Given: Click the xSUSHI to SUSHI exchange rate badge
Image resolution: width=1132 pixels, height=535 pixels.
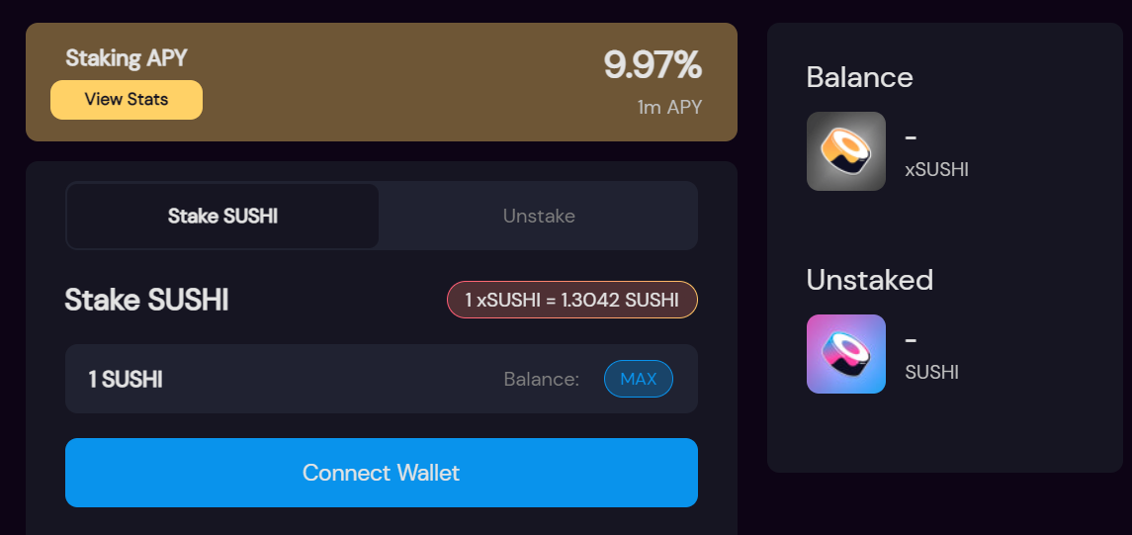Looking at the screenshot, I should click(x=572, y=300).
